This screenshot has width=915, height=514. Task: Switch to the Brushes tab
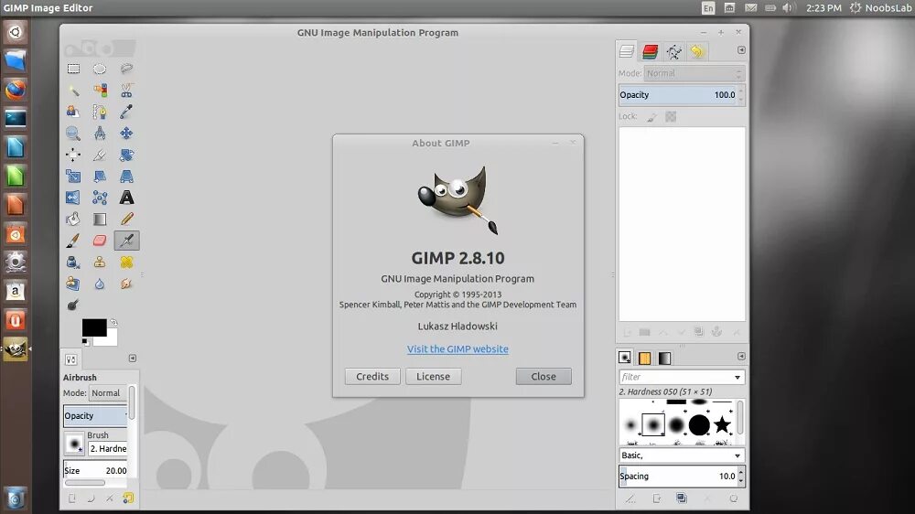pyautogui.click(x=625, y=358)
